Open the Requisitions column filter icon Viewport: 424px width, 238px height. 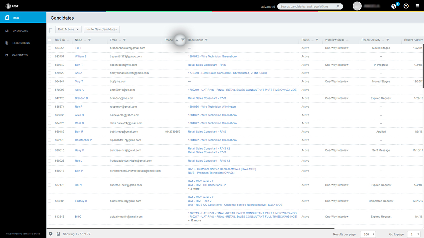point(206,40)
